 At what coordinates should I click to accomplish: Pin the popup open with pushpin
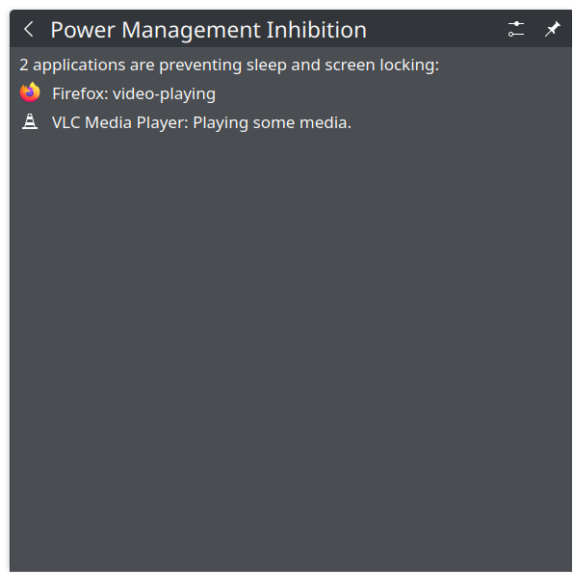click(552, 29)
